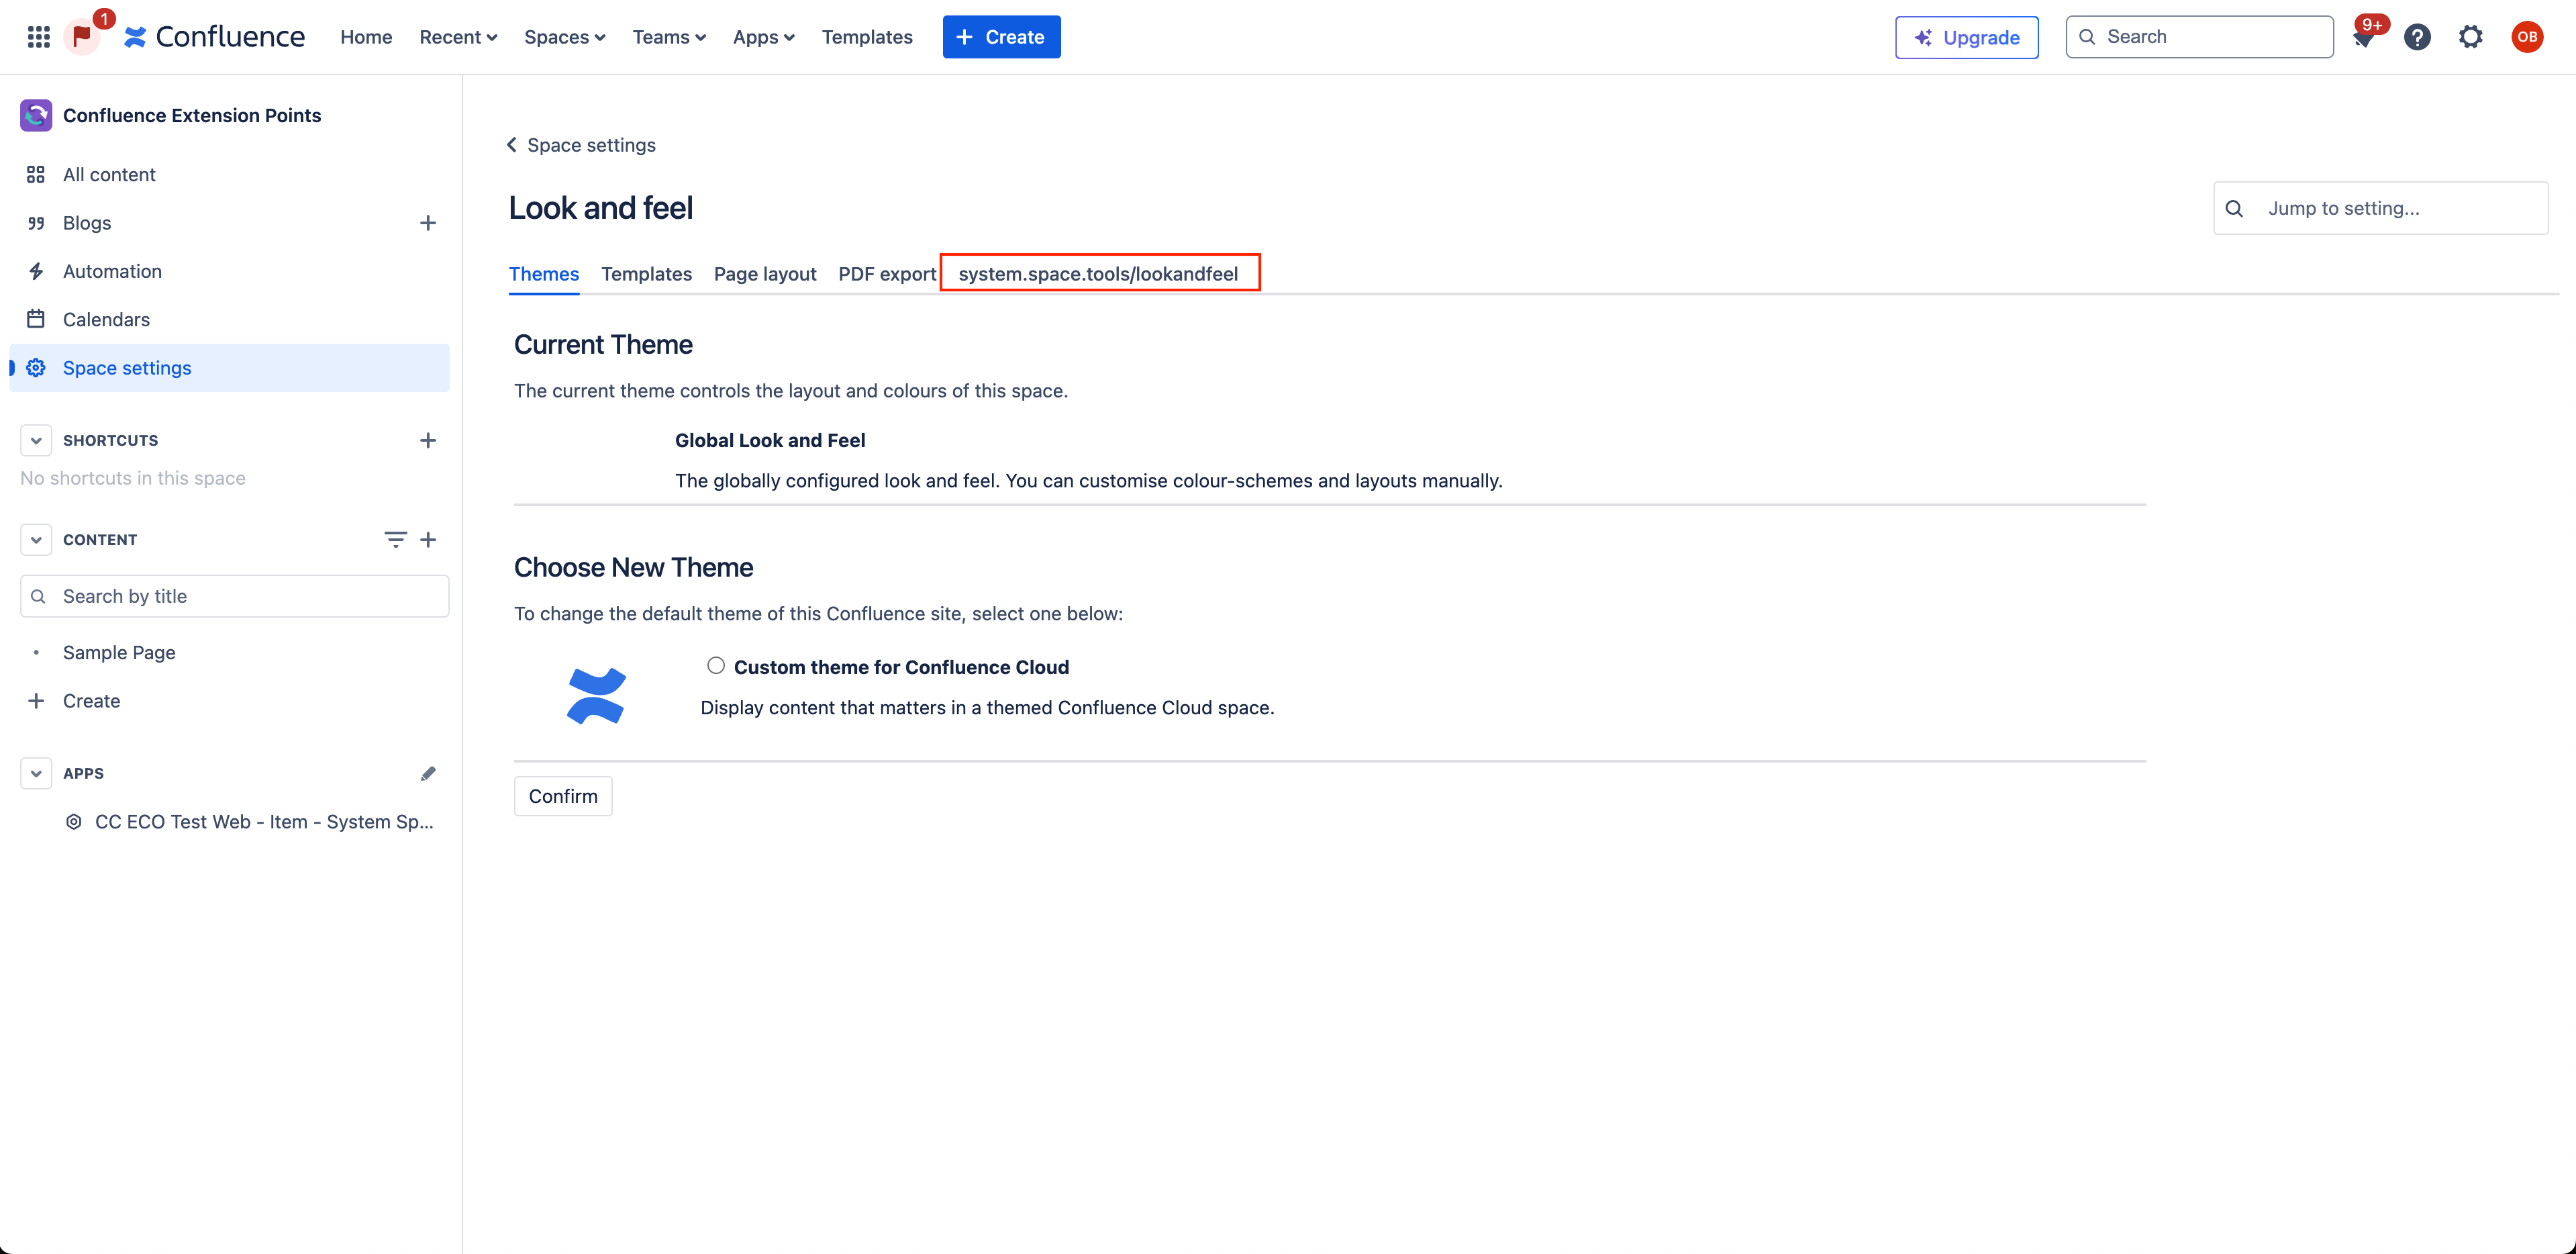Go back via Space settings breadcrumb link

[591, 145]
